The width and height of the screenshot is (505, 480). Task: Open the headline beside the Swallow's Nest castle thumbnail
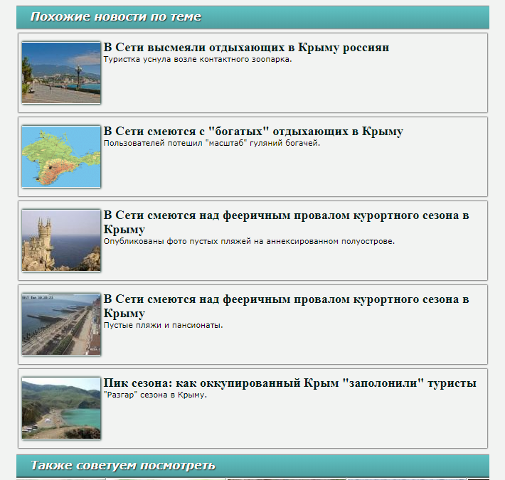(x=286, y=222)
